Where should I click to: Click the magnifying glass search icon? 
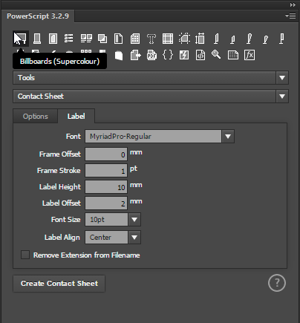216,55
